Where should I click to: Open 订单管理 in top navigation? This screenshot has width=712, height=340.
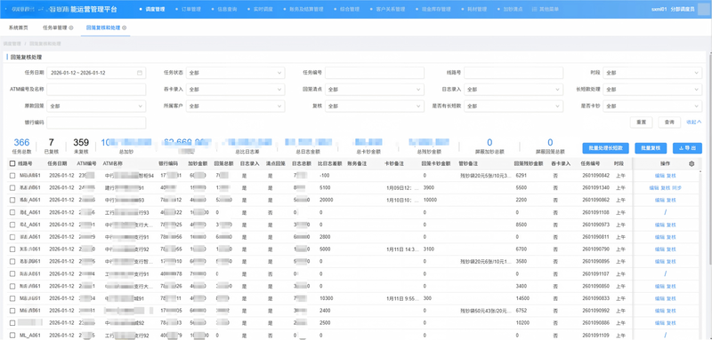tap(191, 9)
